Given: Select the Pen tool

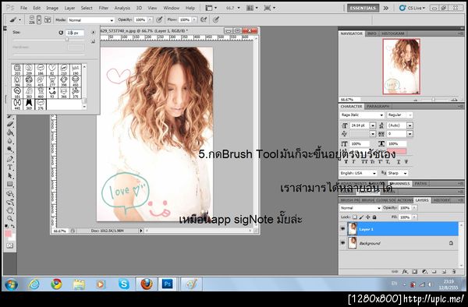Looking at the screenshot, I should click(10, 159).
